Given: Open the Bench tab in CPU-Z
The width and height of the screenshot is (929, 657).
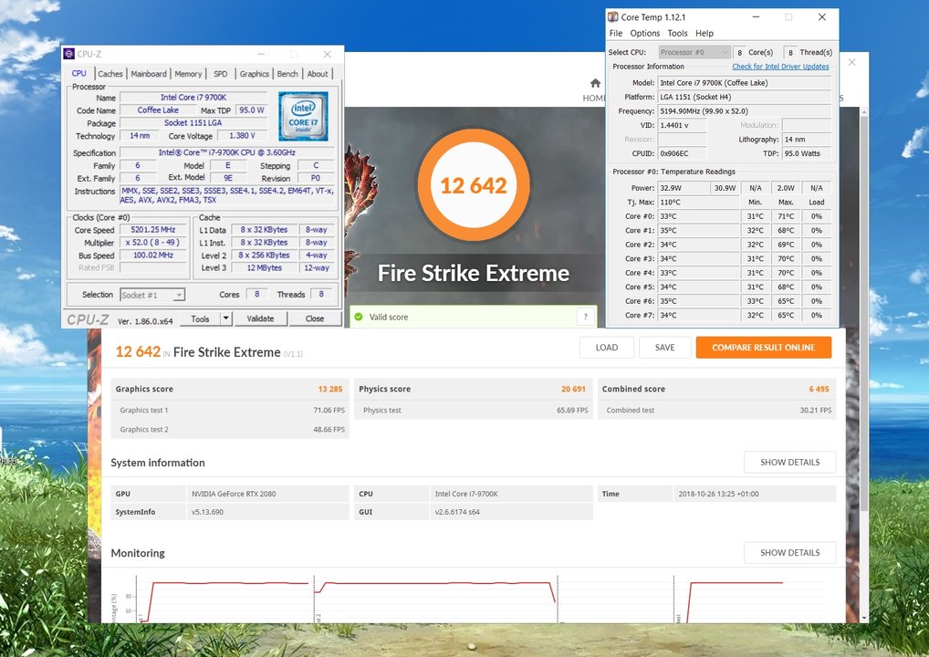Looking at the screenshot, I should coord(287,74).
